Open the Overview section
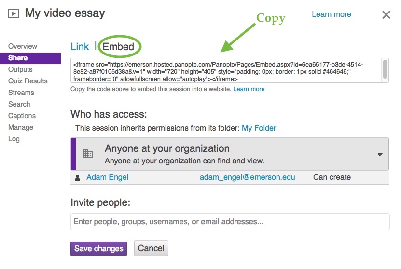 (x=23, y=46)
